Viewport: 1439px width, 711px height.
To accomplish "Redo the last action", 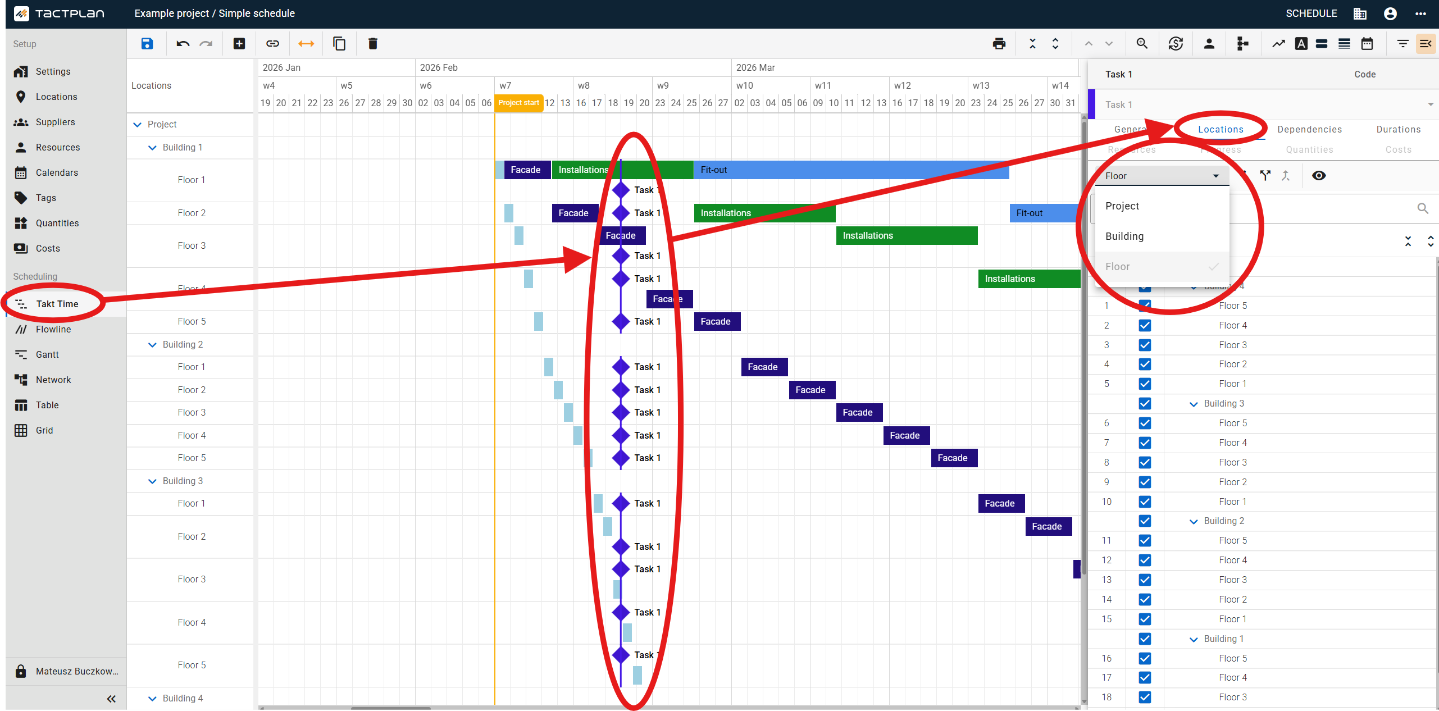I will tap(206, 44).
